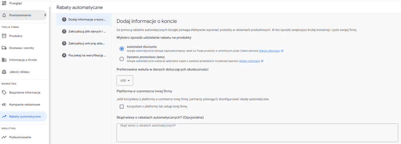Click external-link icon after Dynamic promotions info
Viewport: 401px width, 144px height.
(x=262, y=61)
